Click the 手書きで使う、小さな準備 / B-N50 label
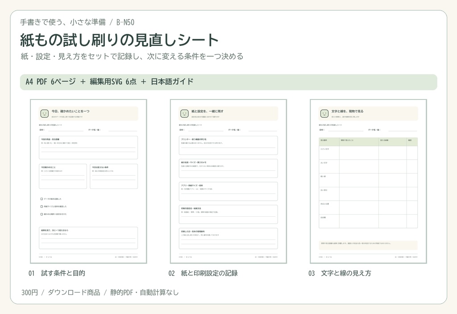Viewport: 457px width, 314px height. click(x=77, y=22)
